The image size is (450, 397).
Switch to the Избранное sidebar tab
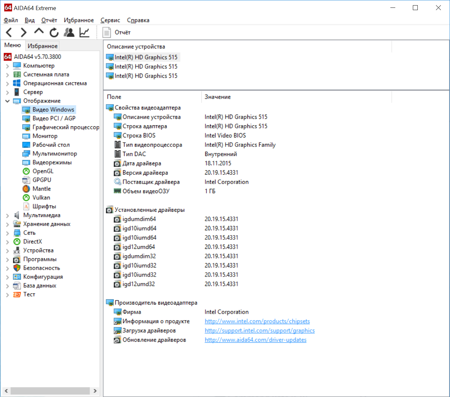43,46
